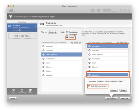Viewport: 139px width, 111px height.
Task: Toggle Rejected in end event values
Action: (x=108, y=75)
